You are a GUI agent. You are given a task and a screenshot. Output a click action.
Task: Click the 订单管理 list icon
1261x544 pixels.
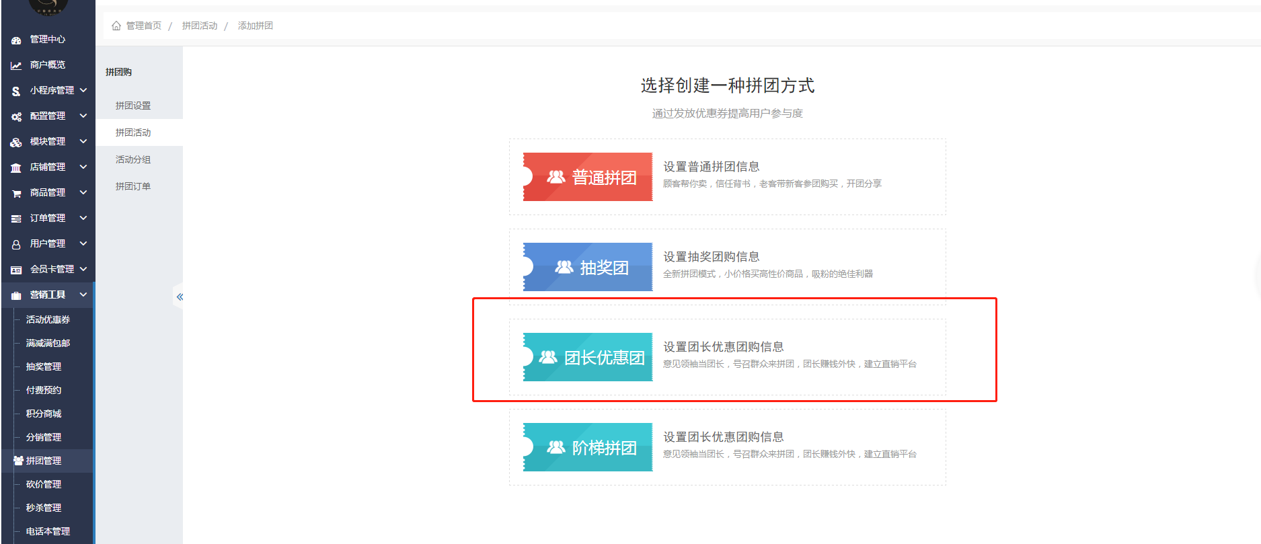click(16, 219)
